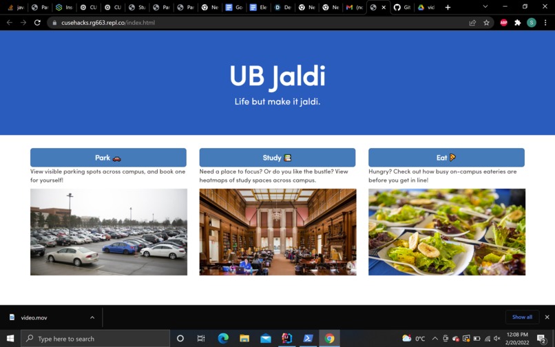Switch to the Gmail tab
The image size is (555, 347).
pos(355,8)
